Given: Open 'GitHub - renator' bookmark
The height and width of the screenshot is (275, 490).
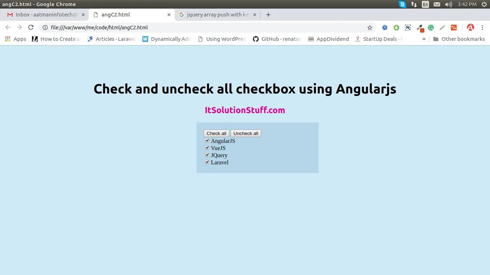Looking at the screenshot, I should (x=277, y=39).
